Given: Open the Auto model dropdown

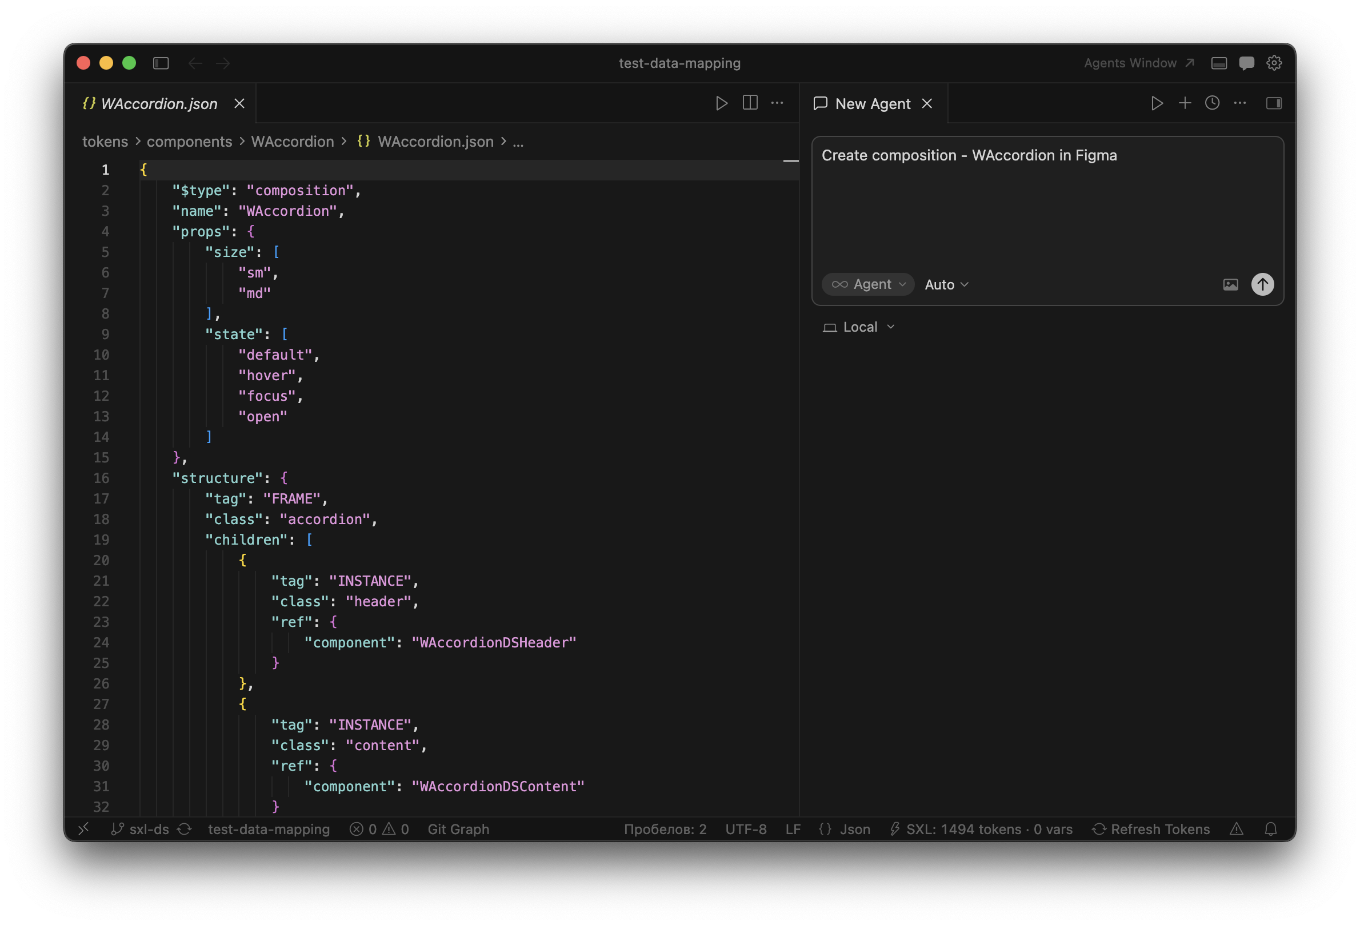Looking at the screenshot, I should point(947,284).
